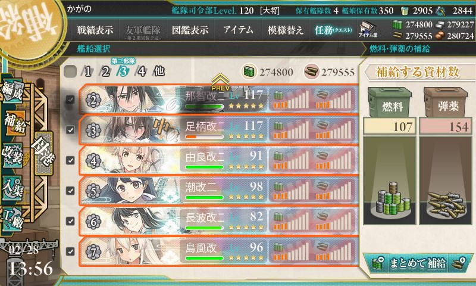Open the 改装 remodel sidebar icon
Viewport: 476px width, 286px height.
(x=12, y=155)
